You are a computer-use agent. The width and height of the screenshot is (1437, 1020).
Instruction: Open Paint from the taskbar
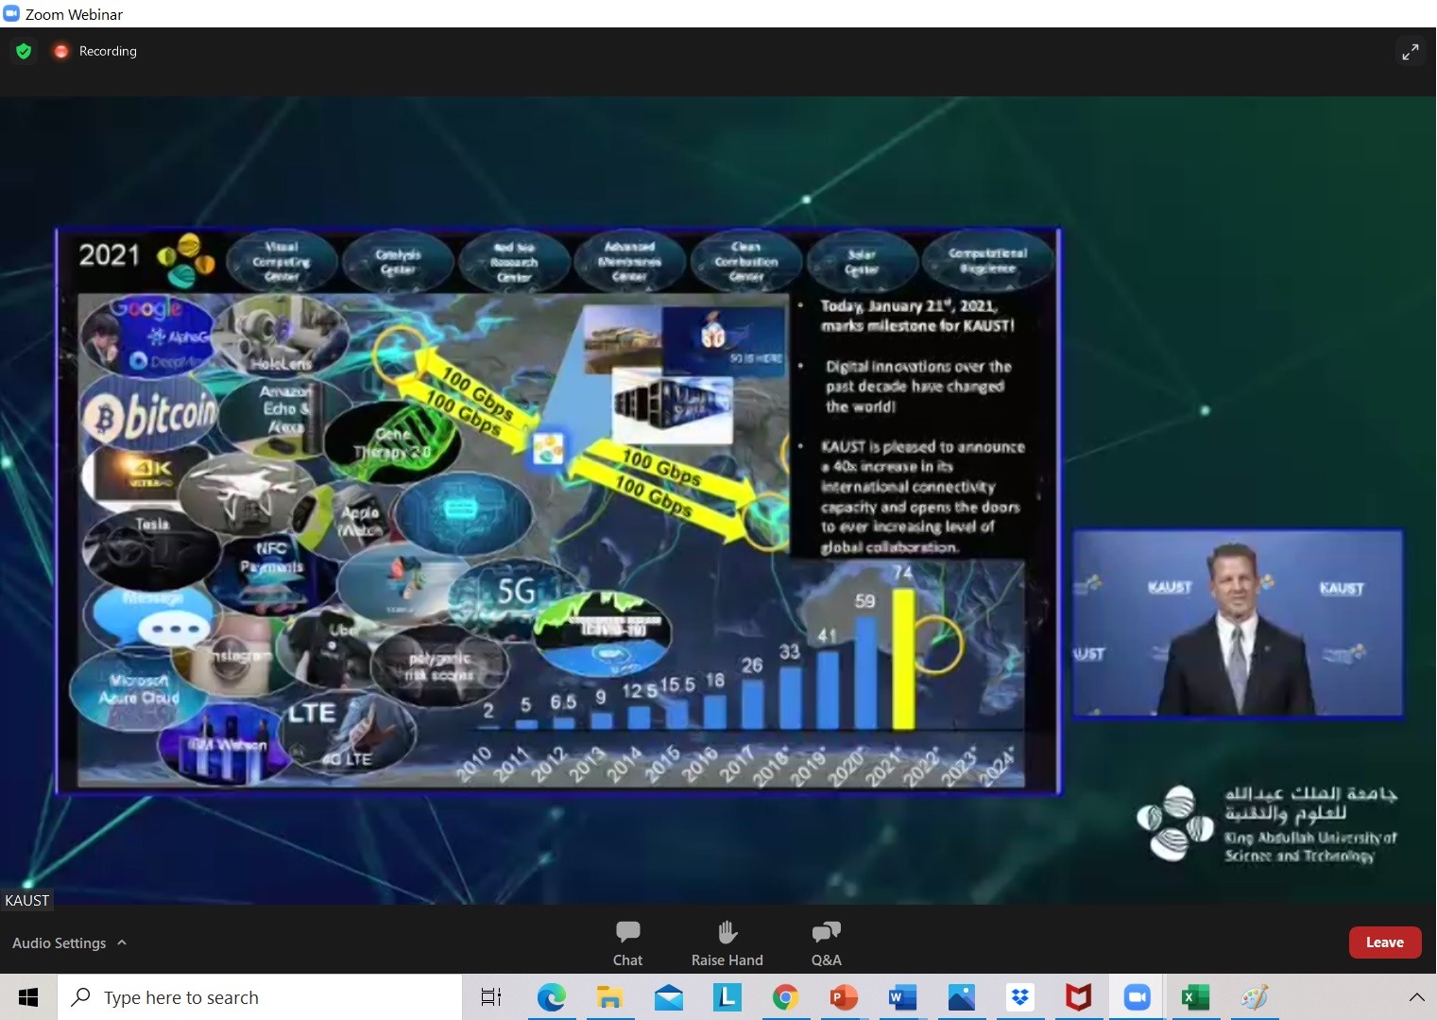(1254, 997)
